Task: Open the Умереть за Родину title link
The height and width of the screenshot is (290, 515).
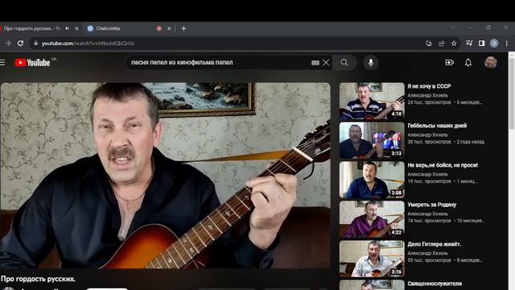Action: [432, 205]
